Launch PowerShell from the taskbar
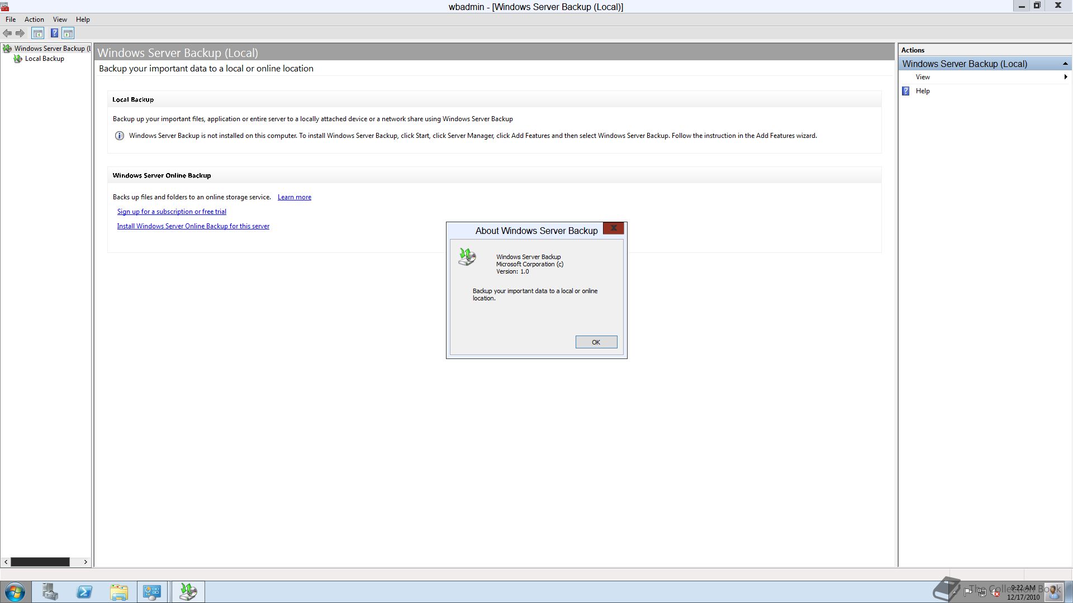Viewport: 1073px width, 603px height. (x=84, y=592)
